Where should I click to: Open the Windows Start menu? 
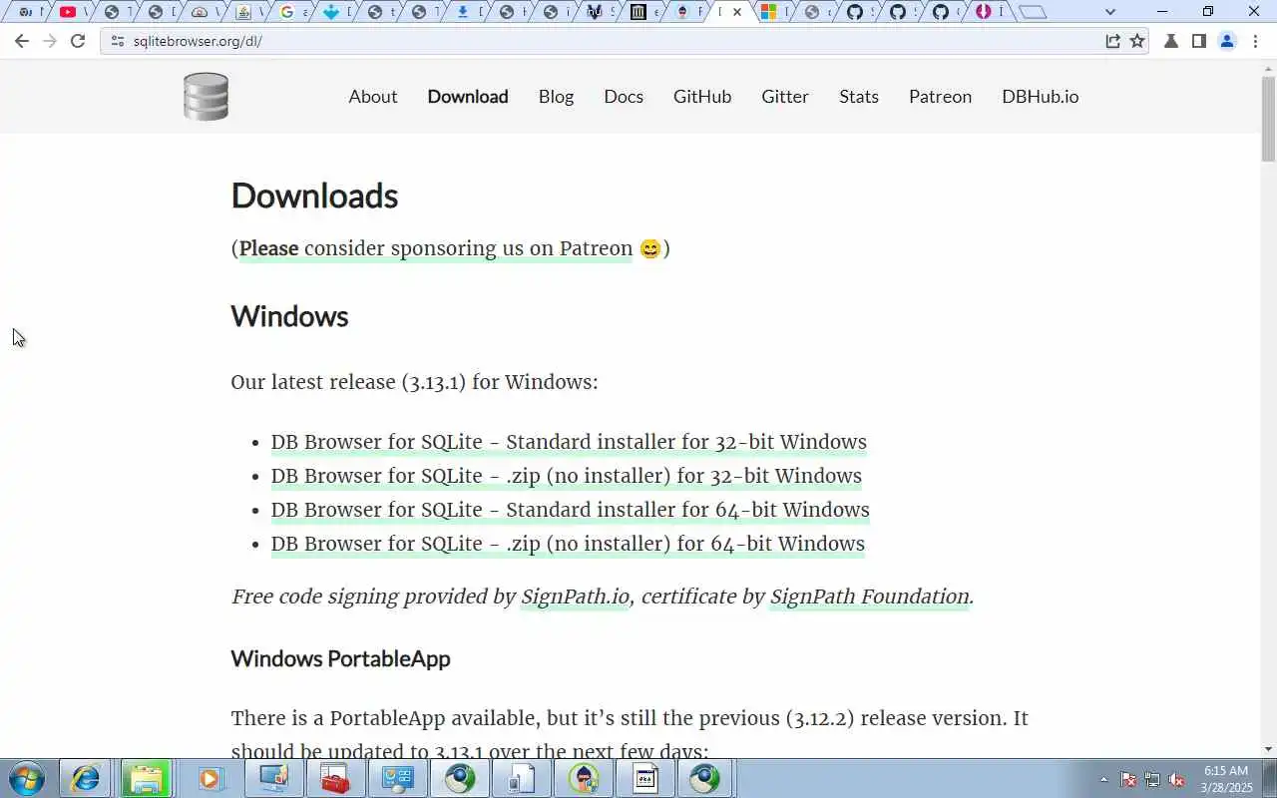click(x=27, y=778)
